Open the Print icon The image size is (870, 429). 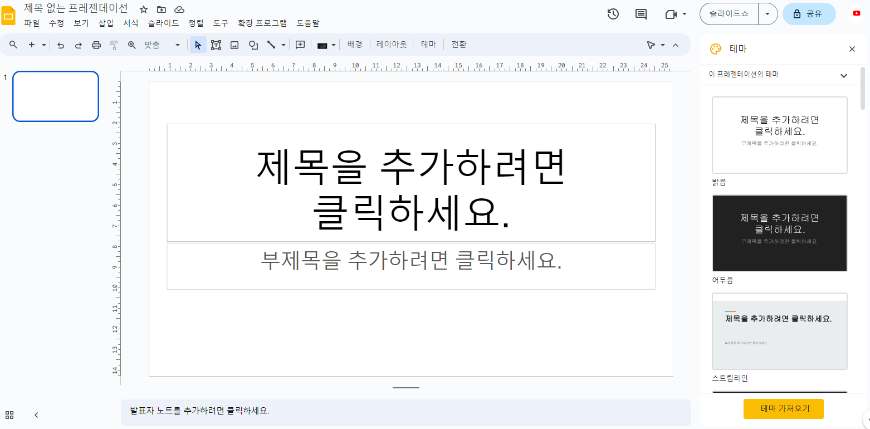coord(96,45)
